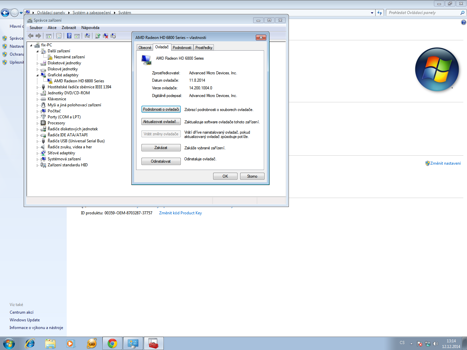Viewport: 467px width, 350px height.
Task: Switch to Google Chrome on the taskbar
Action: click(x=112, y=343)
